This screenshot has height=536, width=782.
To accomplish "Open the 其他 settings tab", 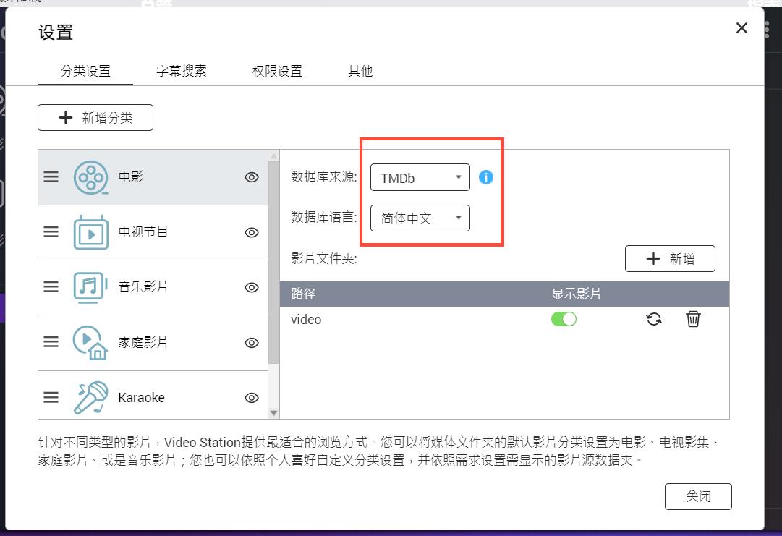I will pos(360,71).
